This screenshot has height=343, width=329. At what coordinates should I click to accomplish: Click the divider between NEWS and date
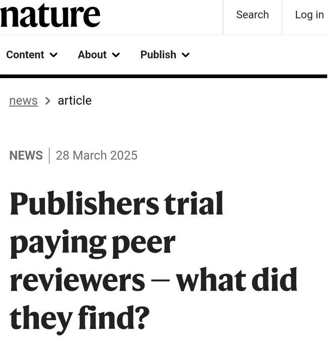point(50,156)
